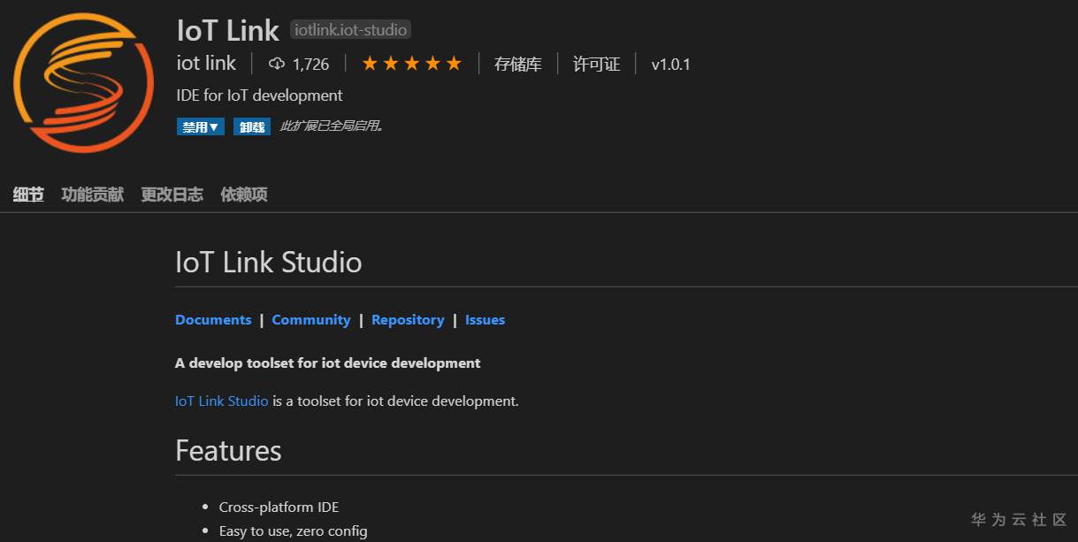
Task: Open the Repository link in readme
Action: click(x=408, y=320)
